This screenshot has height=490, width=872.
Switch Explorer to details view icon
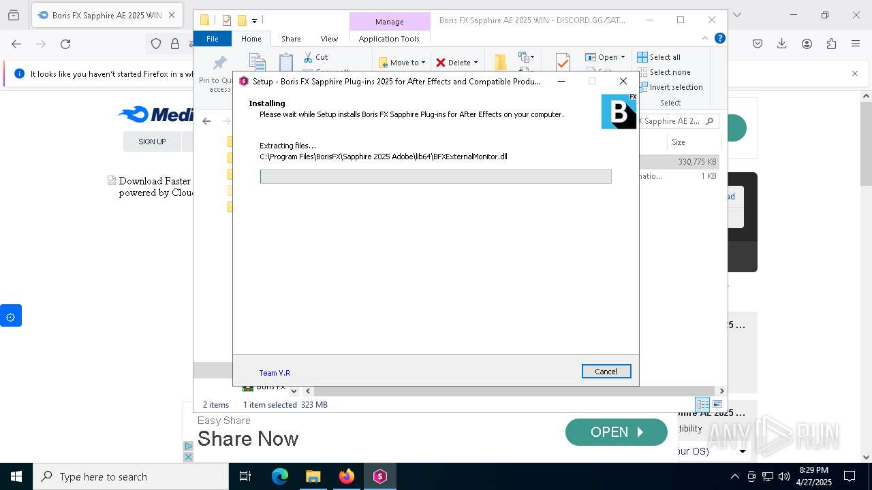[x=702, y=404]
